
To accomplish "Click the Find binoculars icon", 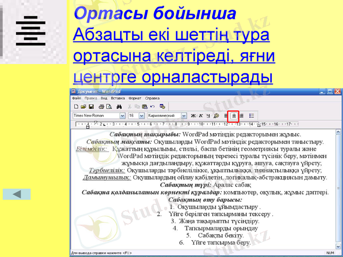I will [120, 106].
